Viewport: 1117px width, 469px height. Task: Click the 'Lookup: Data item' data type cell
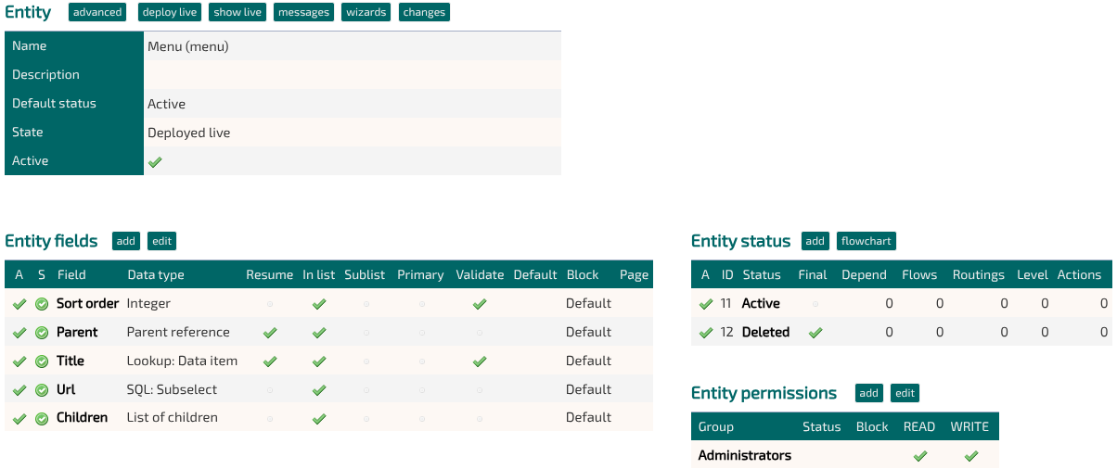coord(183,361)
